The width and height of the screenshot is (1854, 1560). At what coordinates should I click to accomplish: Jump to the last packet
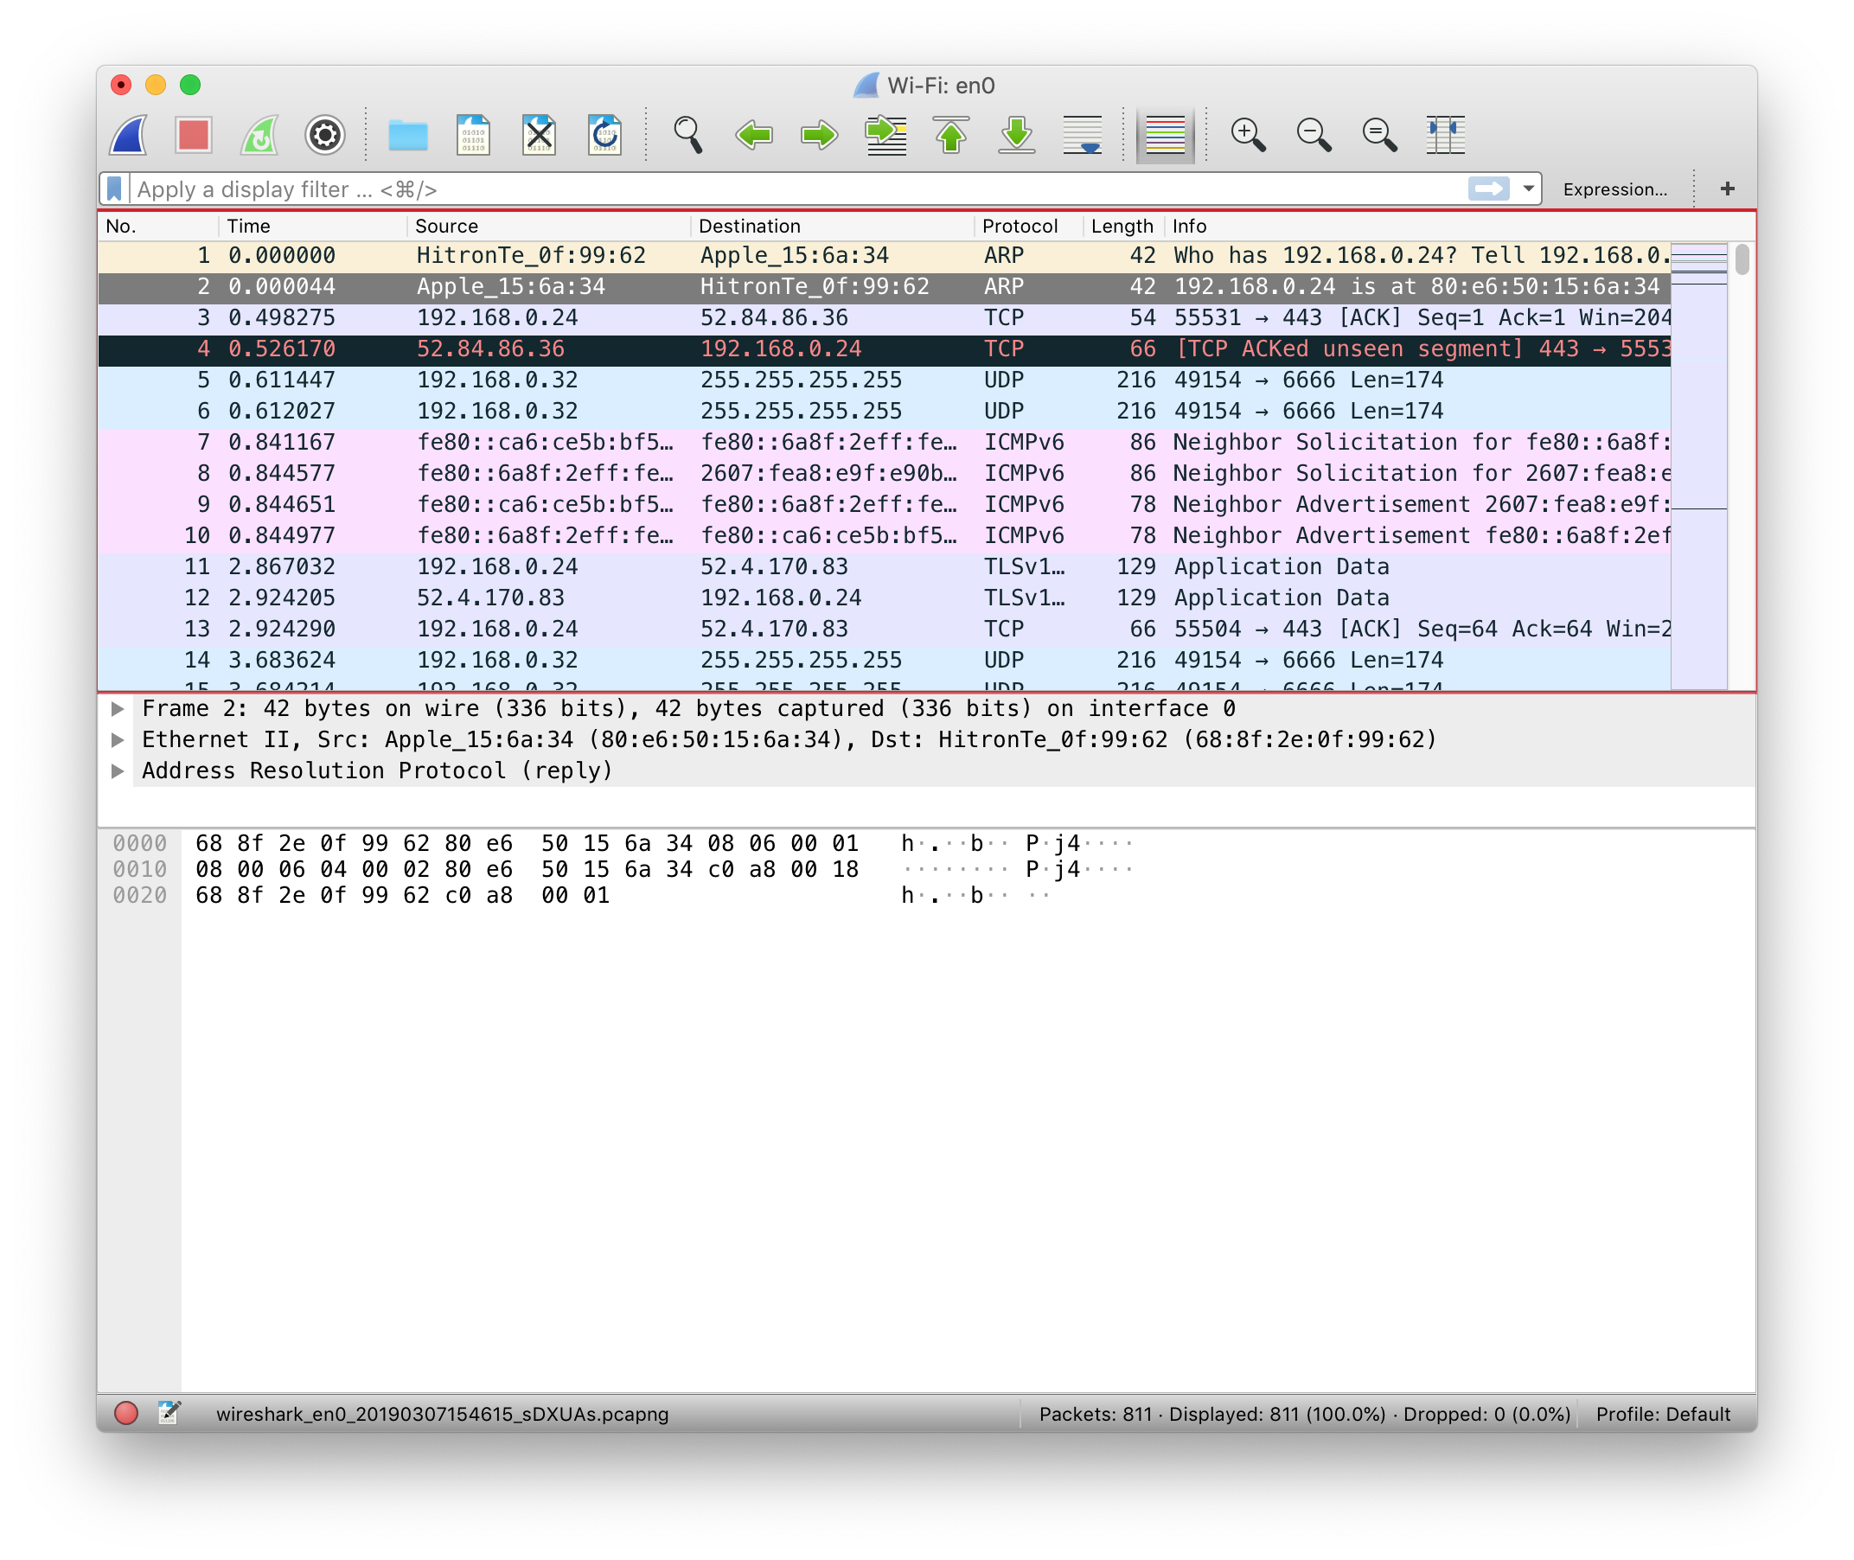[1017, 134]
